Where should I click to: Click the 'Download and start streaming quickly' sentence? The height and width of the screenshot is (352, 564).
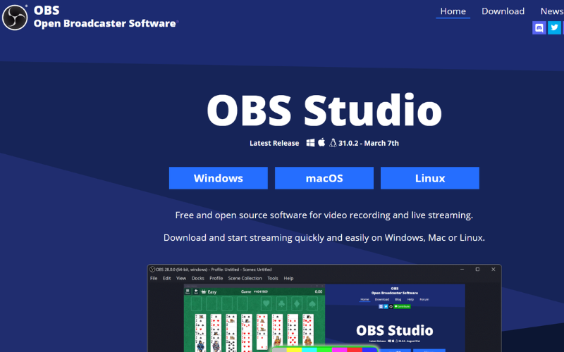pyautogui.click(x=324, y=238)
